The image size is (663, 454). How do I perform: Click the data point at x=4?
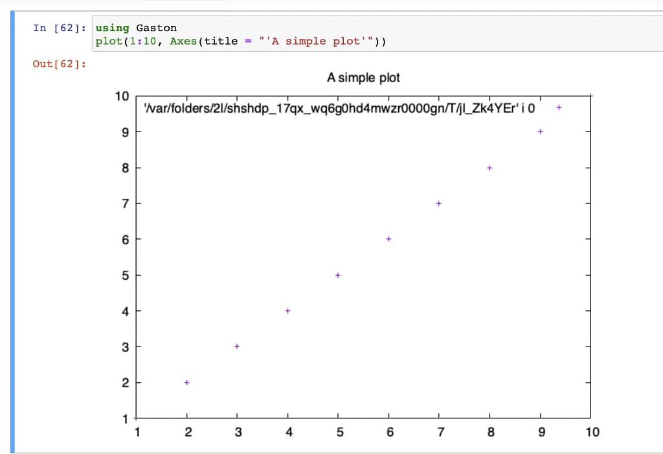[287, 311]
